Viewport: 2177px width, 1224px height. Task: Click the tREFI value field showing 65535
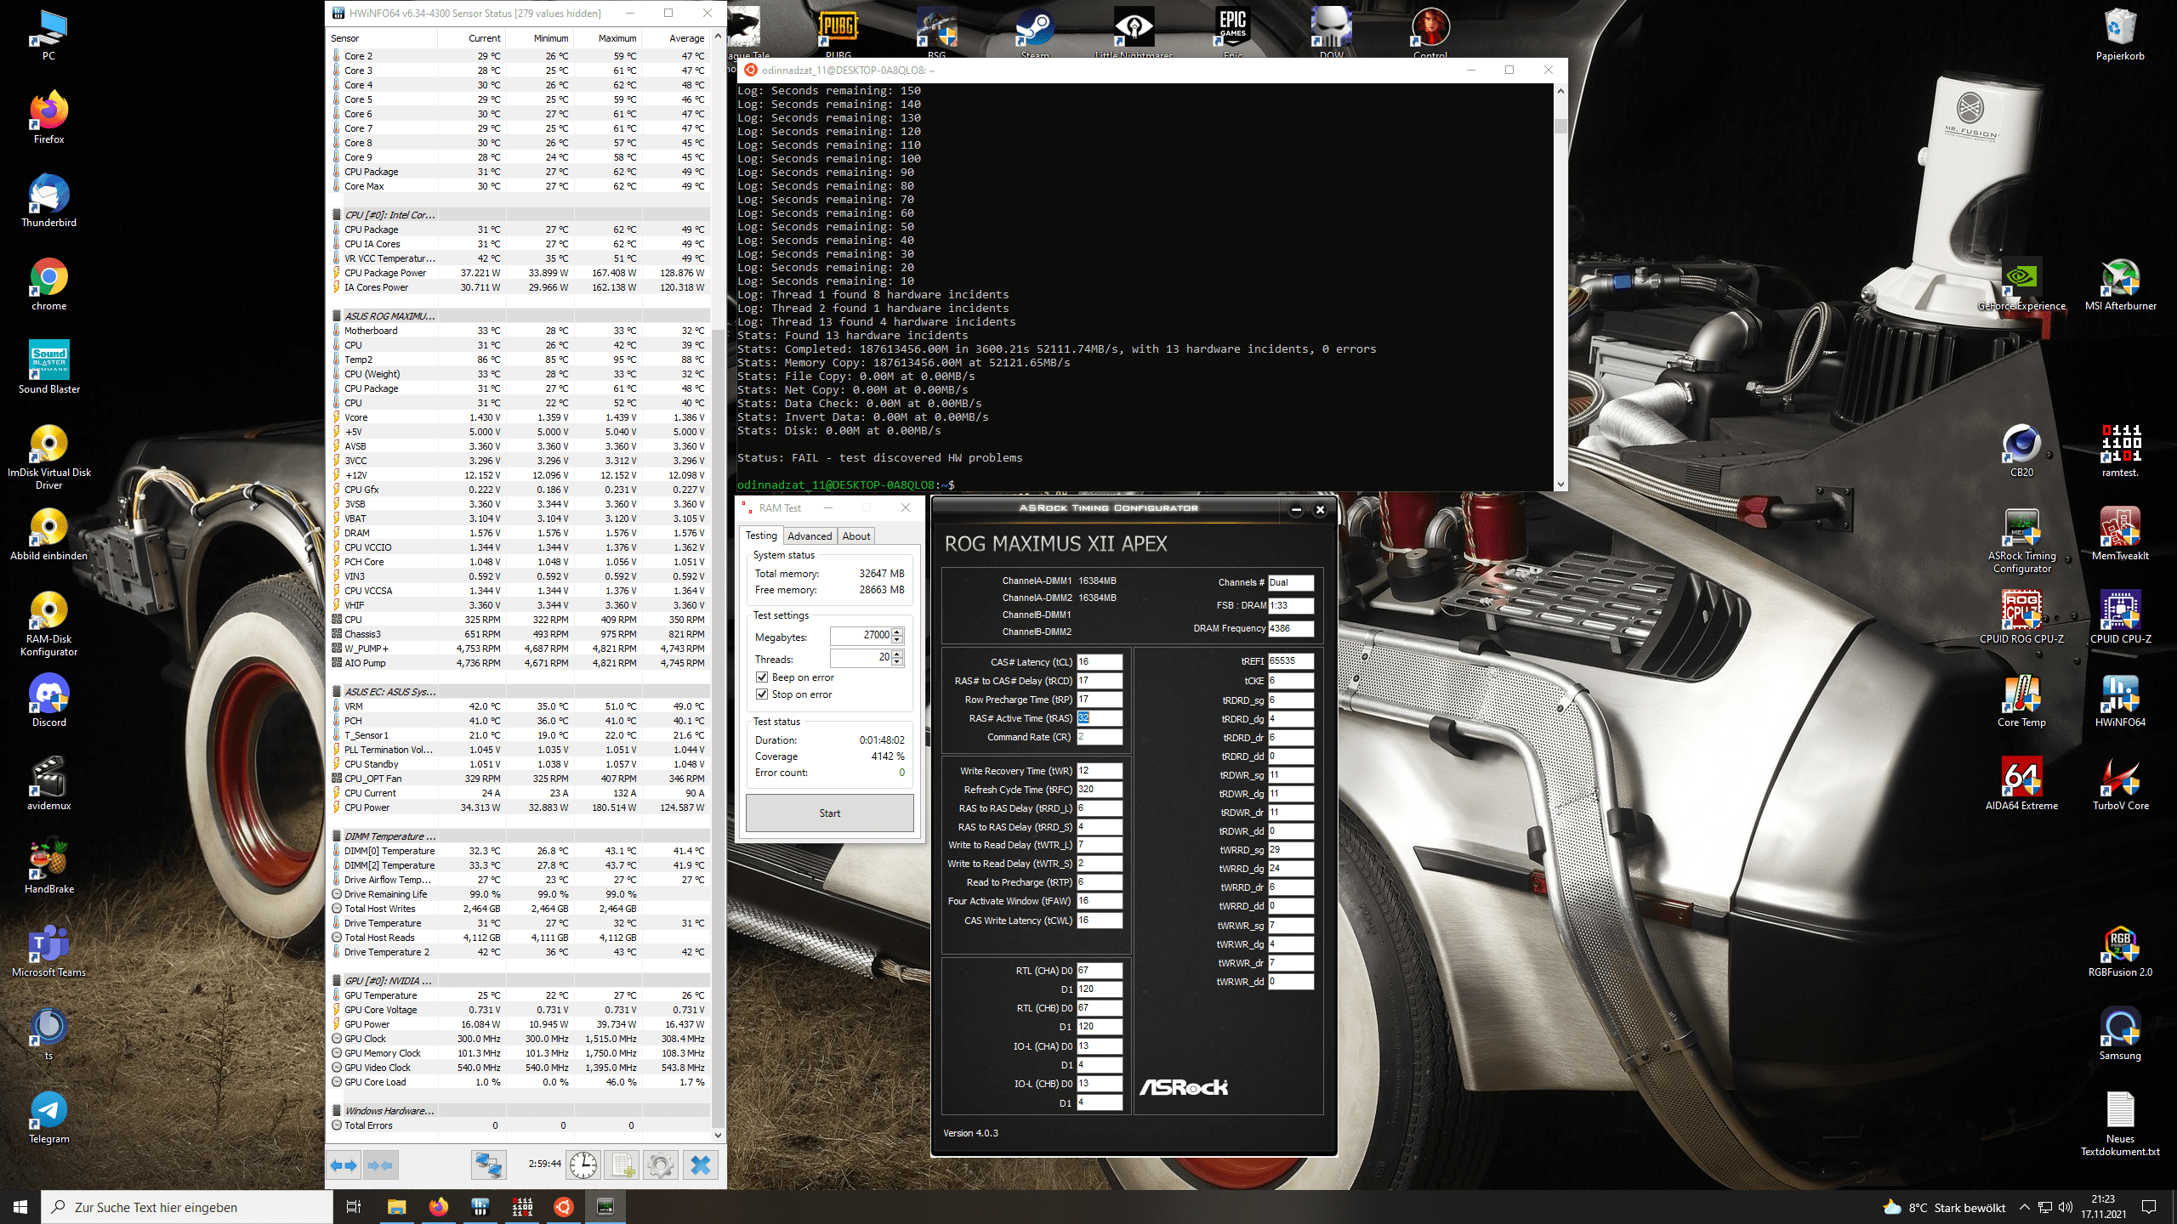point(1291,660)
